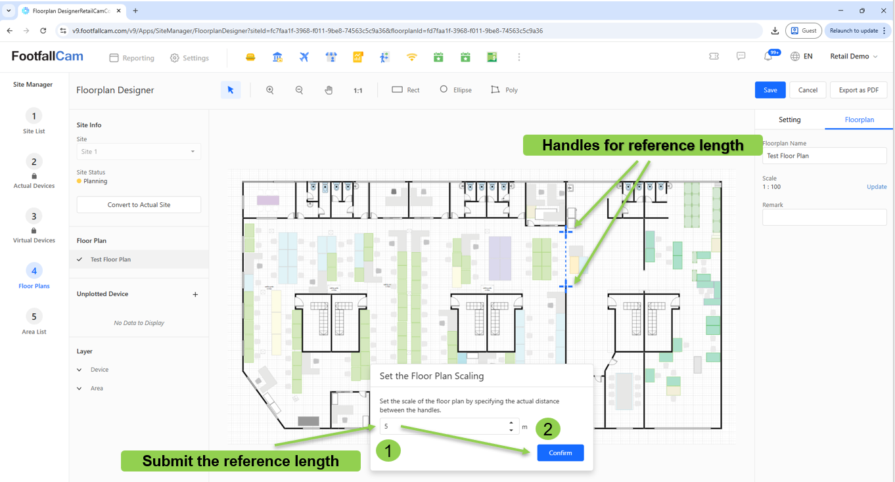Click the zoom in magnifier icon

click(269, 90)
